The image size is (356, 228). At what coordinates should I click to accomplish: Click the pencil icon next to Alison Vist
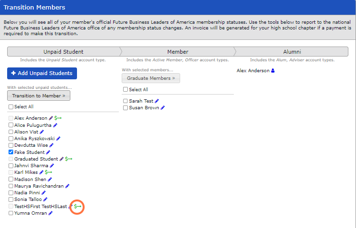(x=42, y=132)
